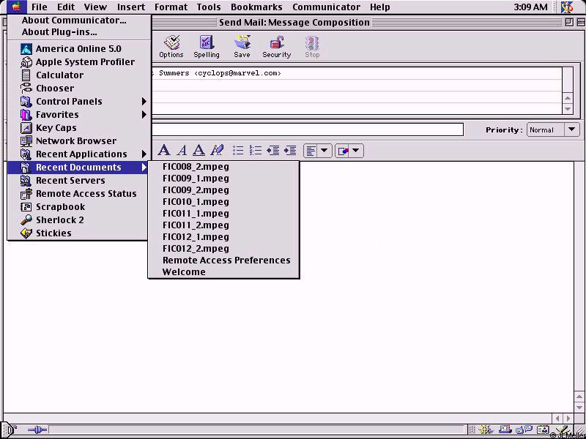Open Remote Access Preferences recent document
Image resolution: width=586 pixels, height=439 pixels.
pos(223,260)
